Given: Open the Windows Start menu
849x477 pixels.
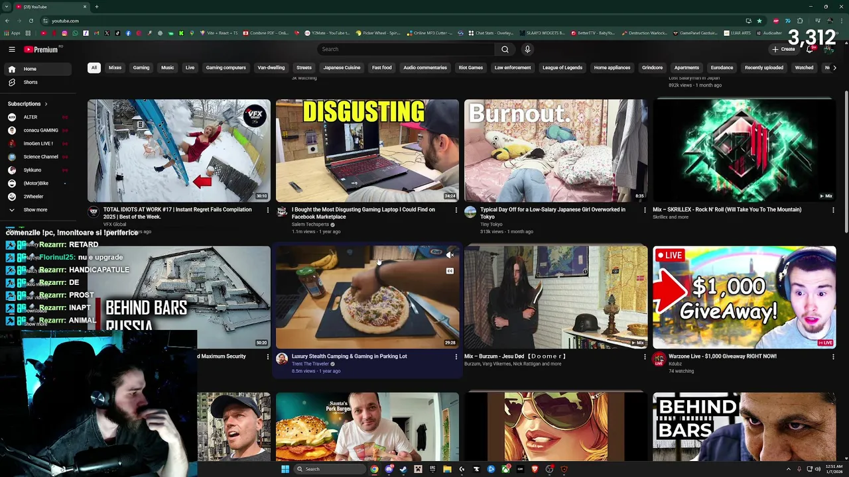Looking at the screenshot, I should coord(285,469).
